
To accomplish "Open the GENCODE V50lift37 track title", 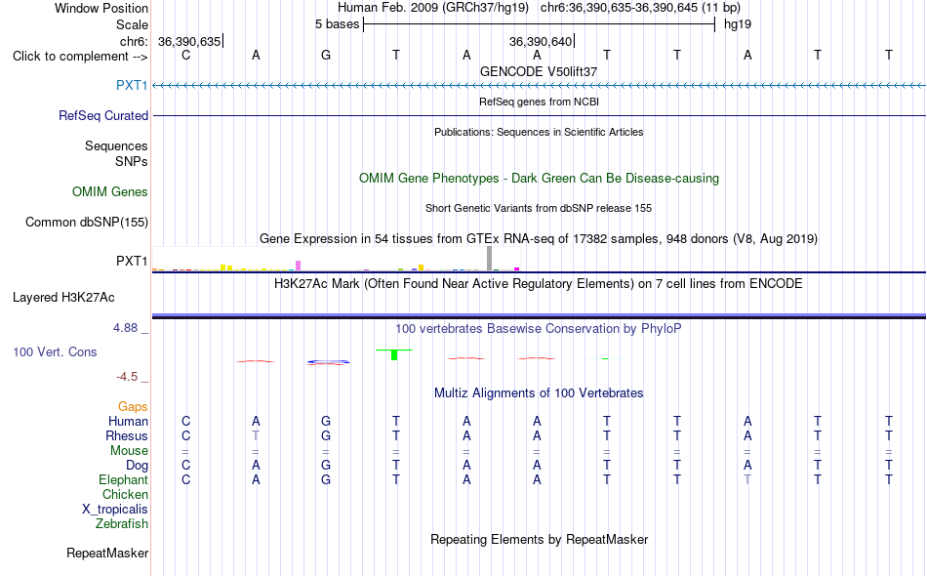I will coord(539,71).
